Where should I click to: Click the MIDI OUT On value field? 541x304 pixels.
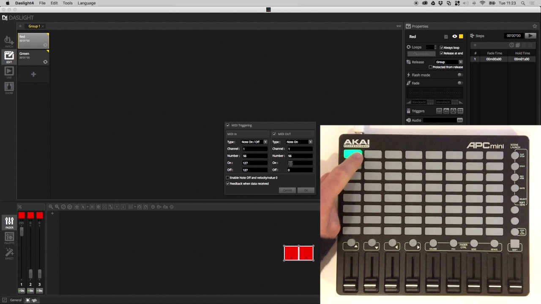[300, 163]
